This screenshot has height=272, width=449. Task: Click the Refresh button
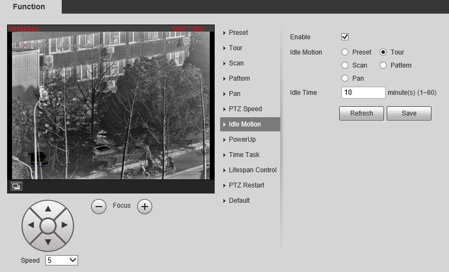(362, 113)
